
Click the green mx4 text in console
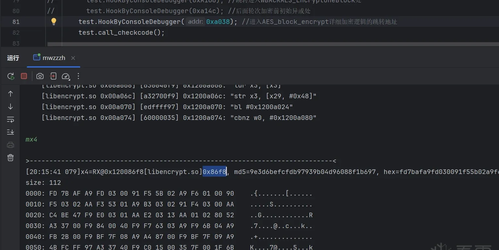[x=31, y=139]
